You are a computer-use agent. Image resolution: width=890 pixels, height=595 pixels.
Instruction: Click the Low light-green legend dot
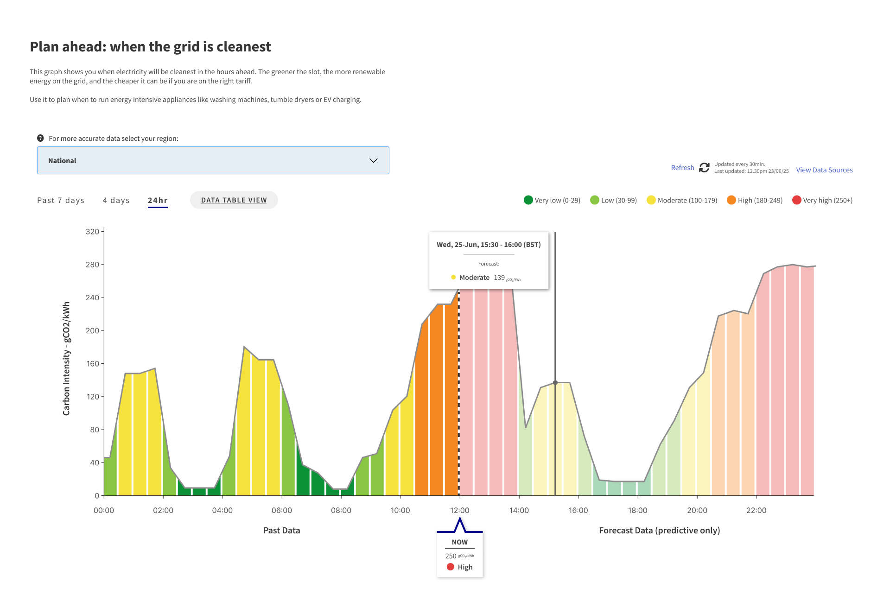coord(595,200)
